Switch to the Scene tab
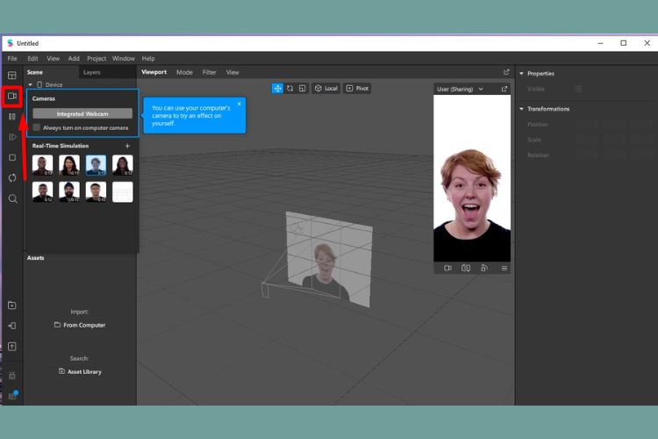Viewport: 658px width, 439px height. [x=35, y=72]
